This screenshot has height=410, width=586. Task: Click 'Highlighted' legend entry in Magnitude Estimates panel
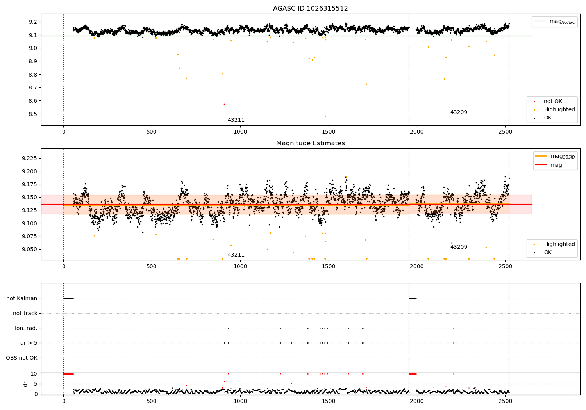tap(559, 244)
